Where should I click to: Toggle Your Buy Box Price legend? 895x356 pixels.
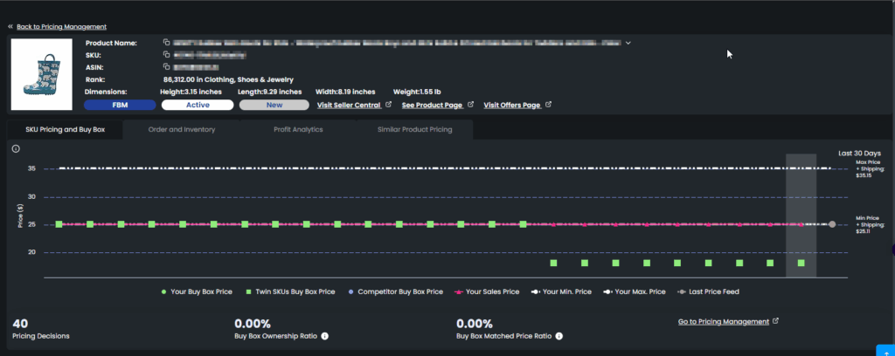point(197,291)
